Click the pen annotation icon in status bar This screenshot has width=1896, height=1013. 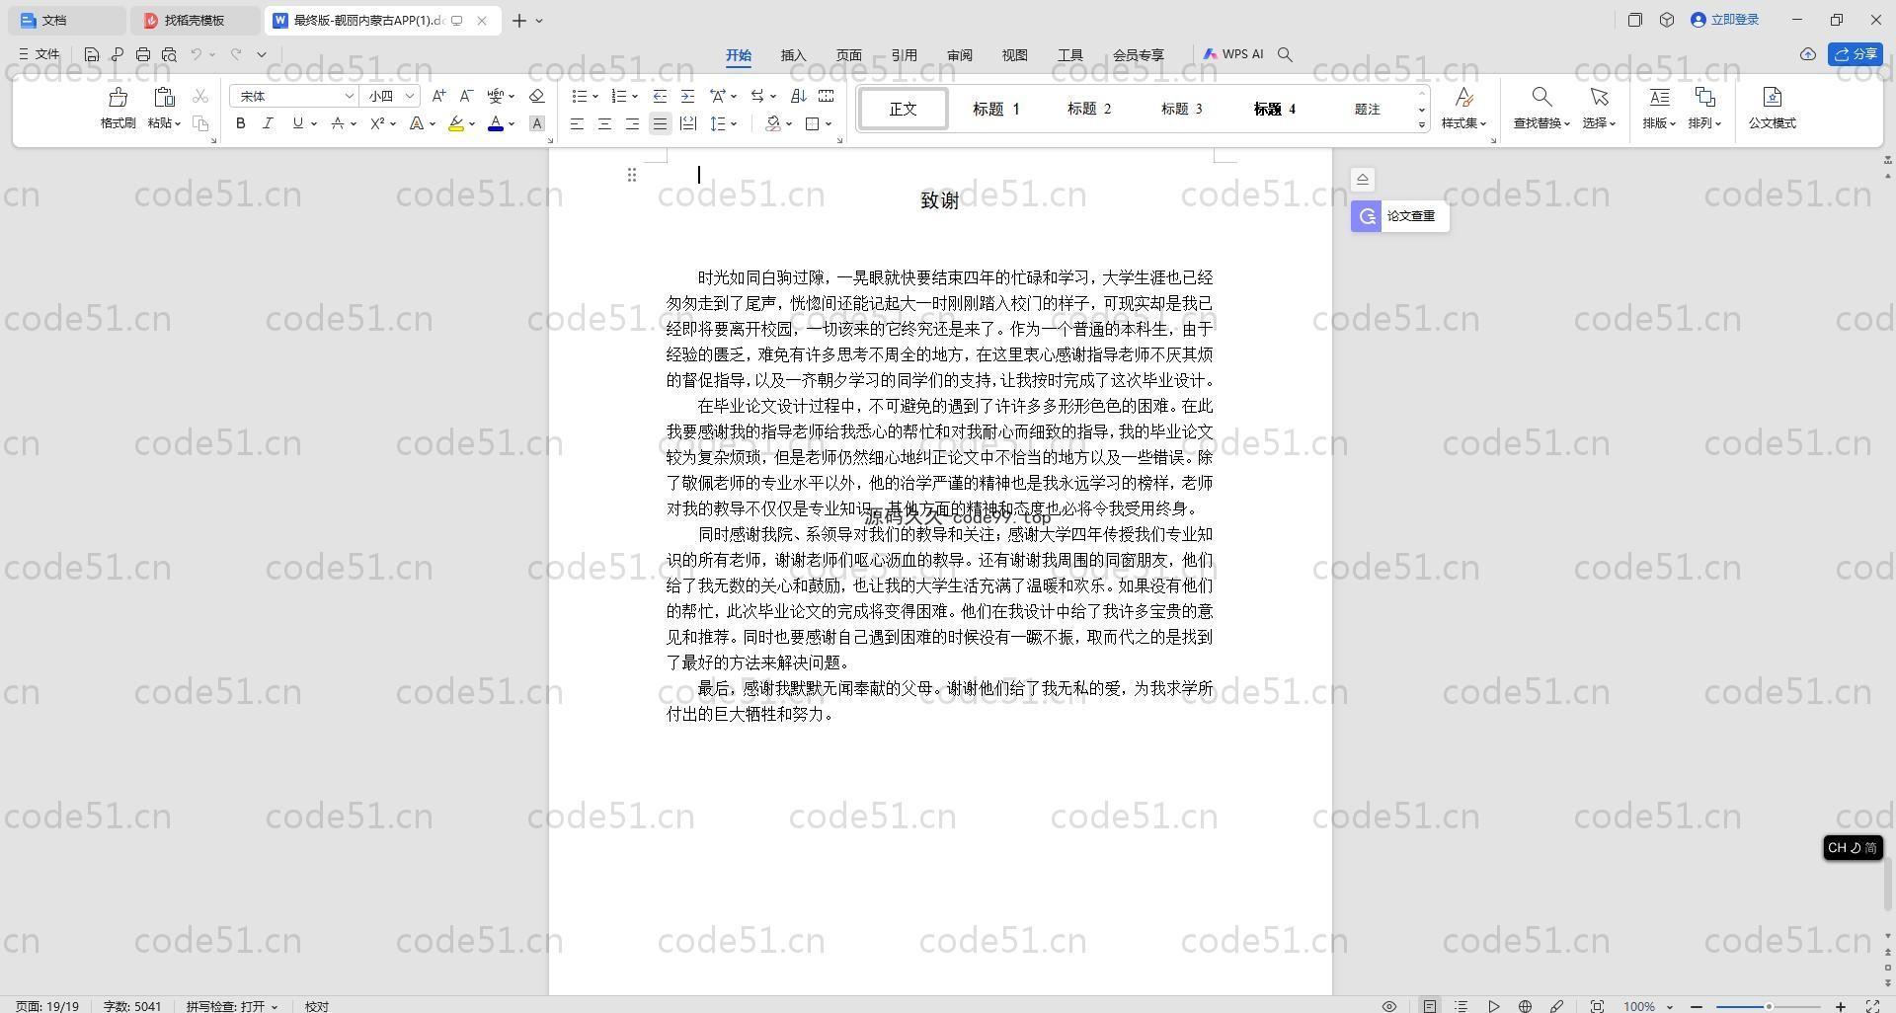click(x=1556, y=1006)
